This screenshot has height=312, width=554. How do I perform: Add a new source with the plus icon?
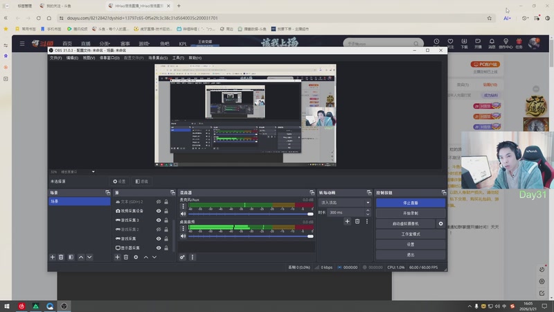click(117, 257)
